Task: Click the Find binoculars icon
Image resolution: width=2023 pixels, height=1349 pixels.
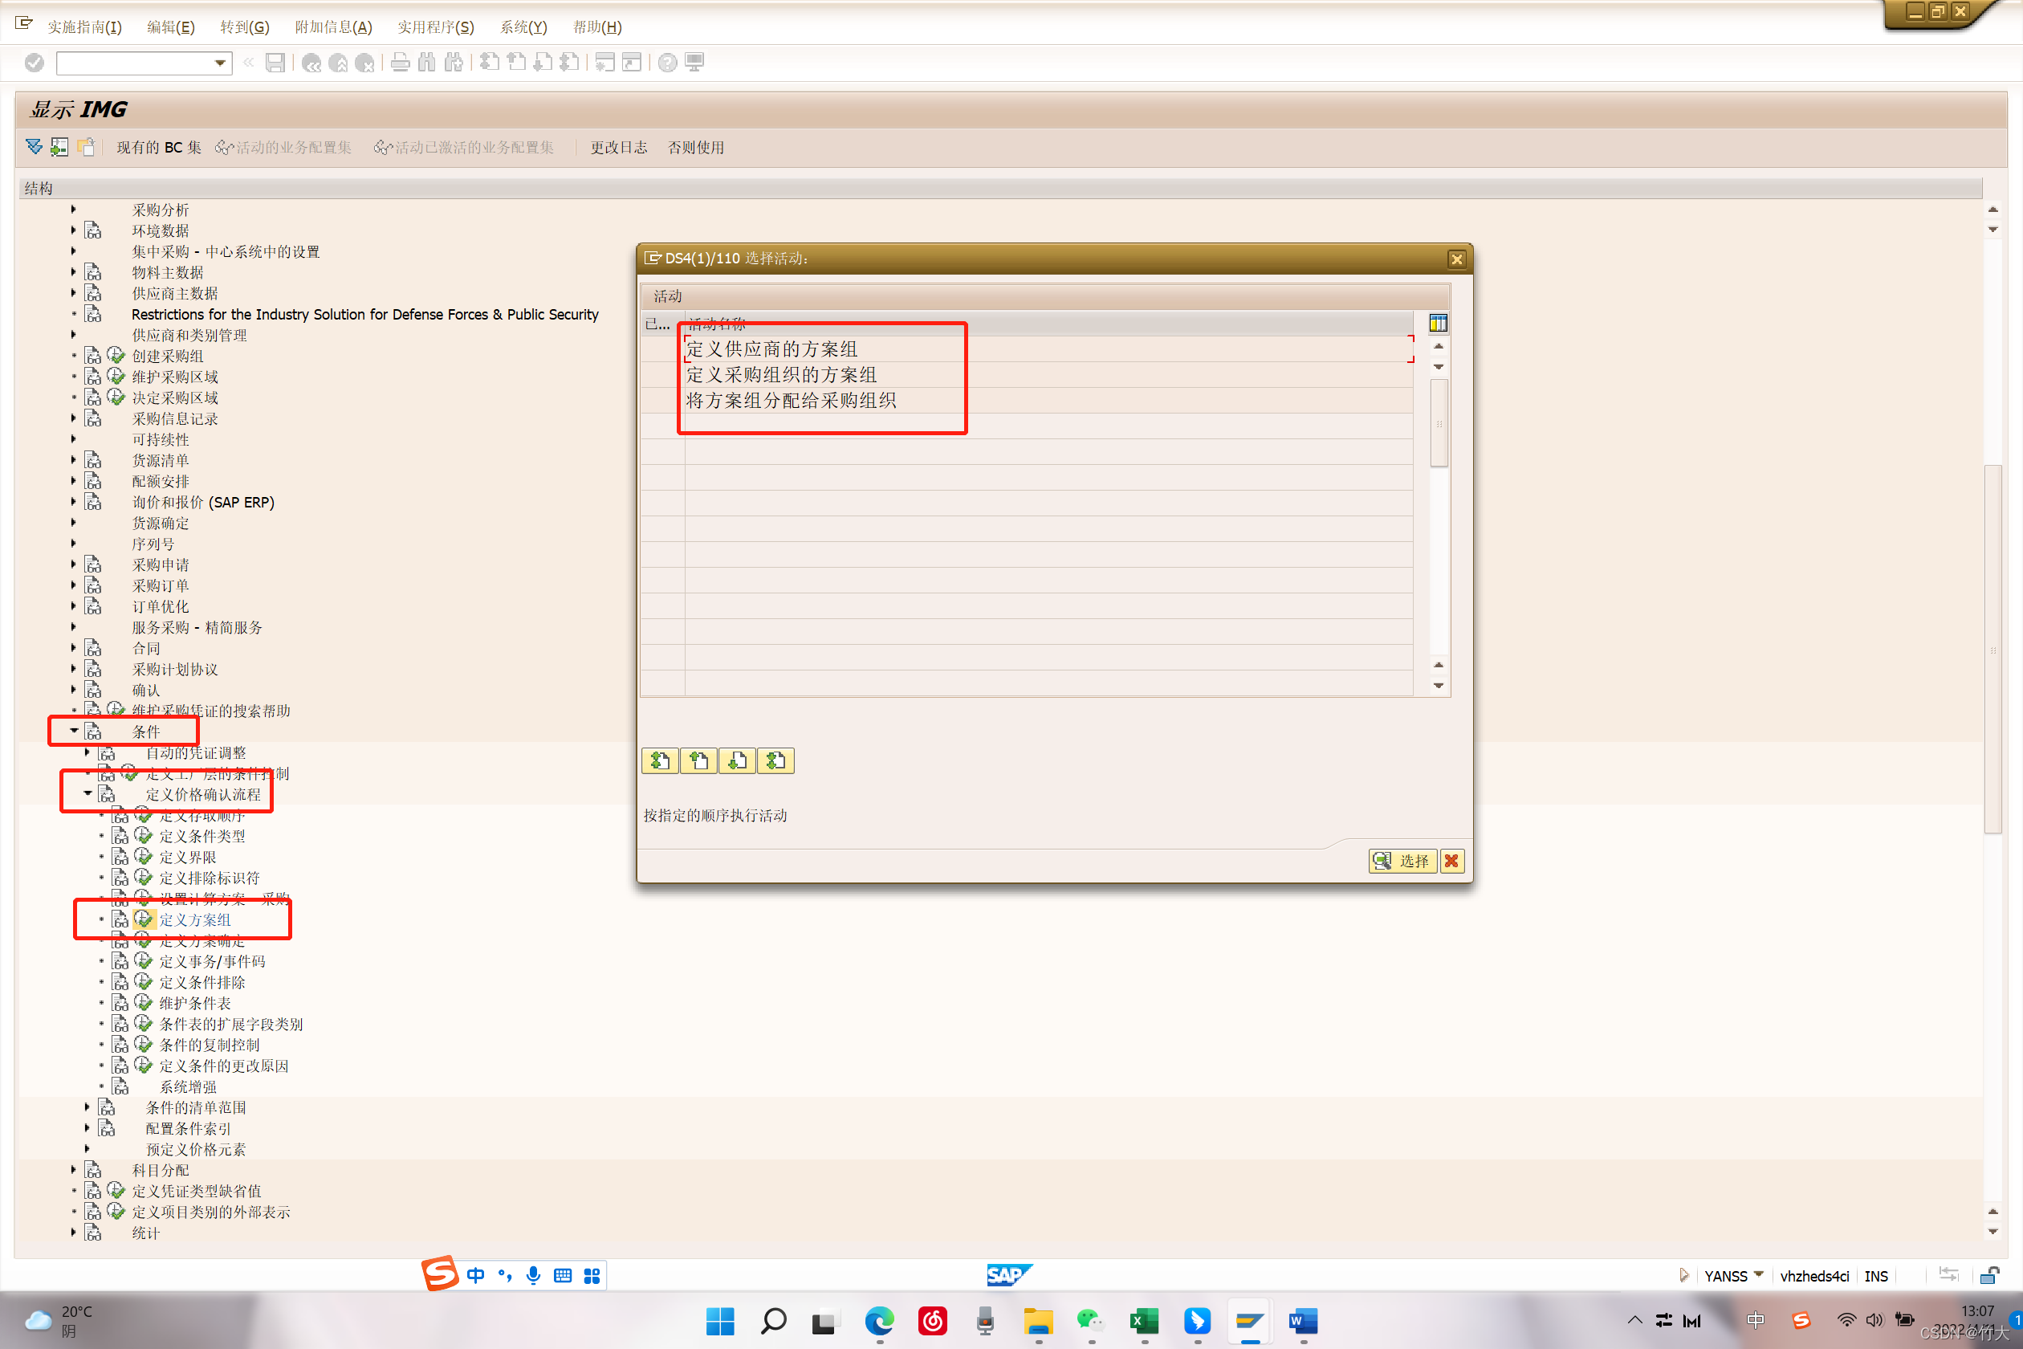Action: [426, 63]
